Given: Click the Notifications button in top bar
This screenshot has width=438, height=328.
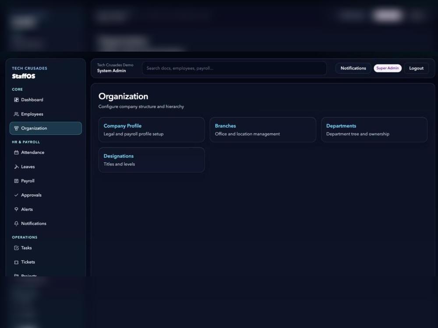Looking at the screenshot, I should [353, 68].
